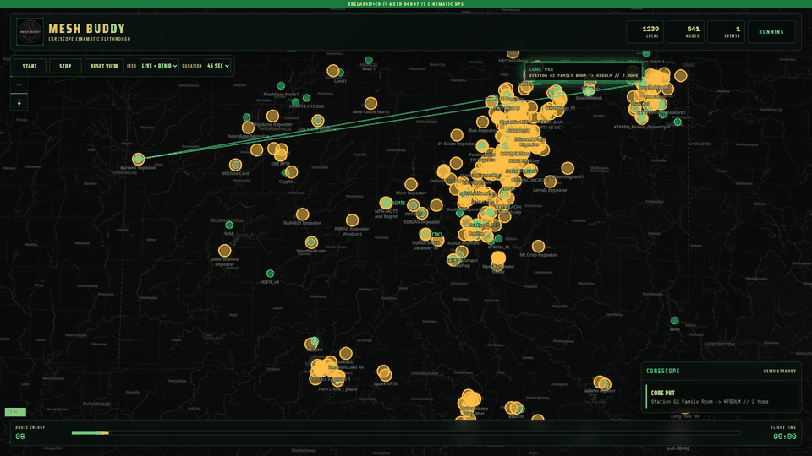
Task: Click the 1 Events stat box
Action: point(726,32)
